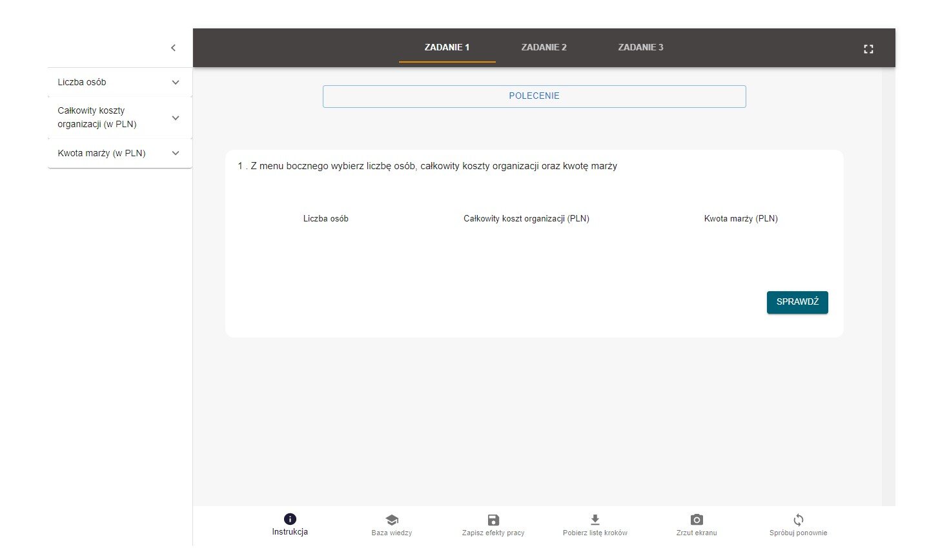Open Instrukcja info icon
The height and width of the screenshot is (552, 949).
coord(290,519)
